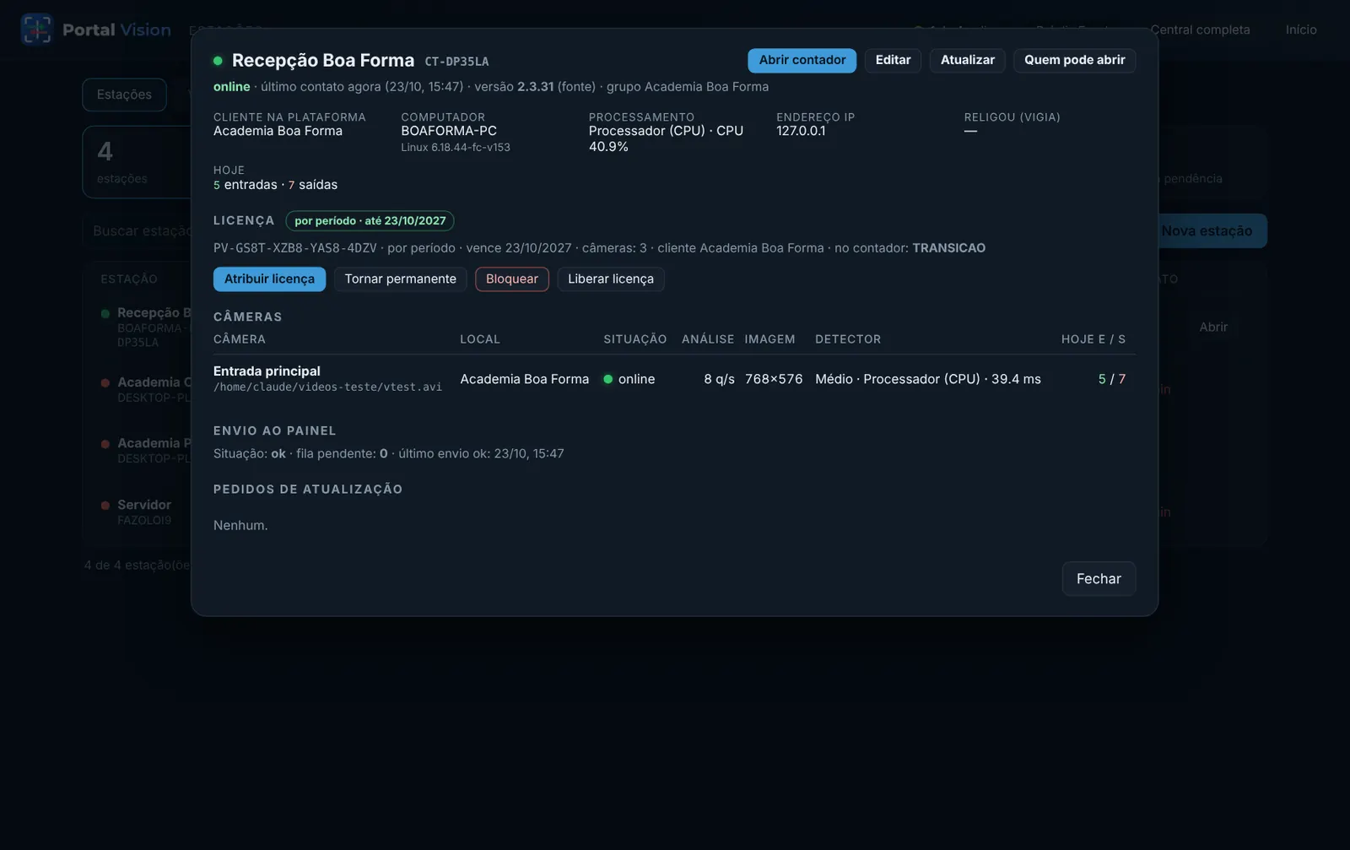Image resolution: width=1350 pixels, height=850 pixels.
Task: Switch to the Estações tab
Action: tap(124, 95)
